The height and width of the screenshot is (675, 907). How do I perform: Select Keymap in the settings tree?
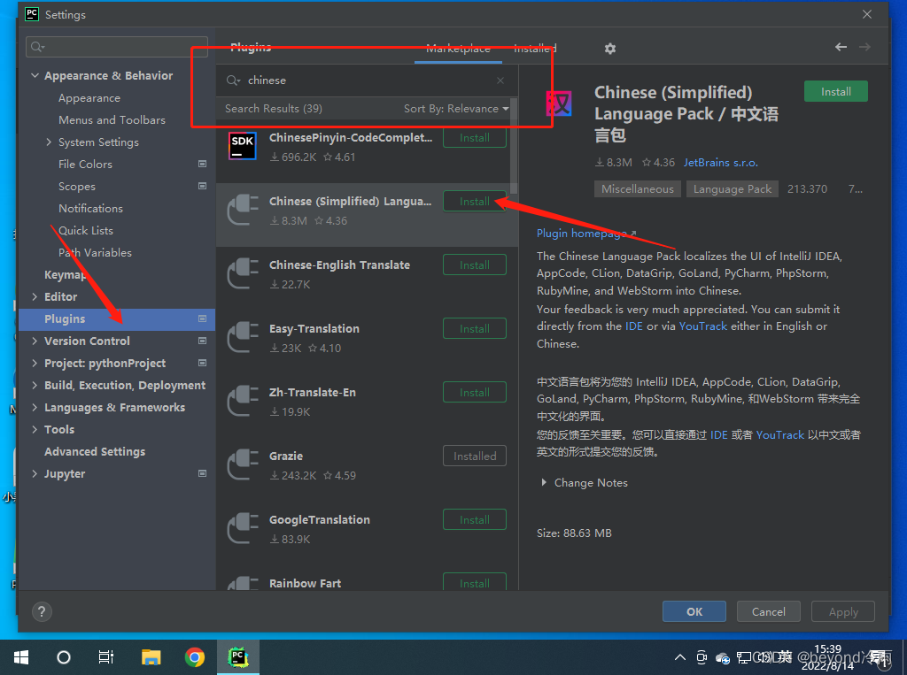(x=66, y=274)
